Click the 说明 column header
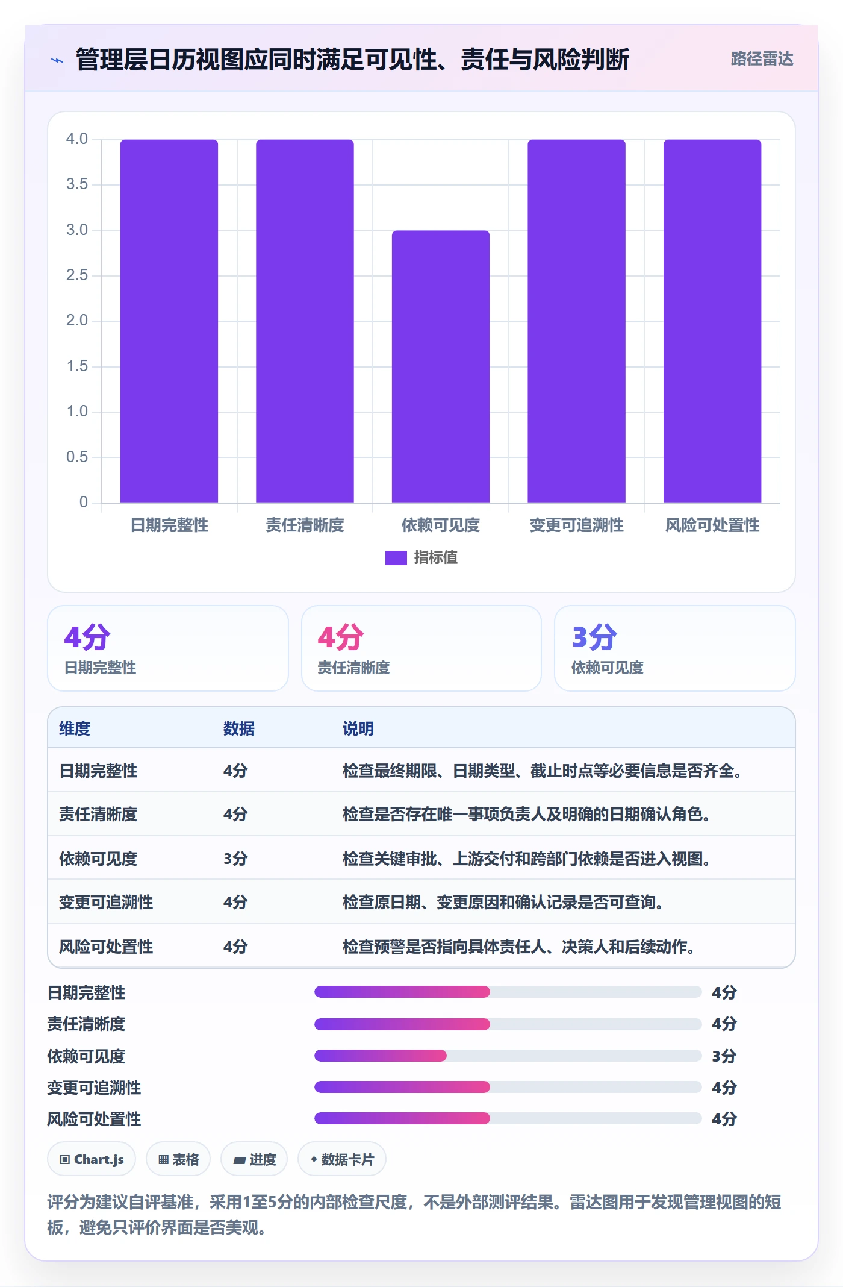 (358, 728)
